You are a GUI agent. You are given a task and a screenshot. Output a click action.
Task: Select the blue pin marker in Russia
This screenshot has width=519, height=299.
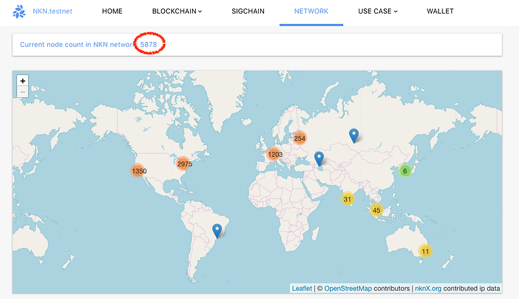[x=354, y=136]
